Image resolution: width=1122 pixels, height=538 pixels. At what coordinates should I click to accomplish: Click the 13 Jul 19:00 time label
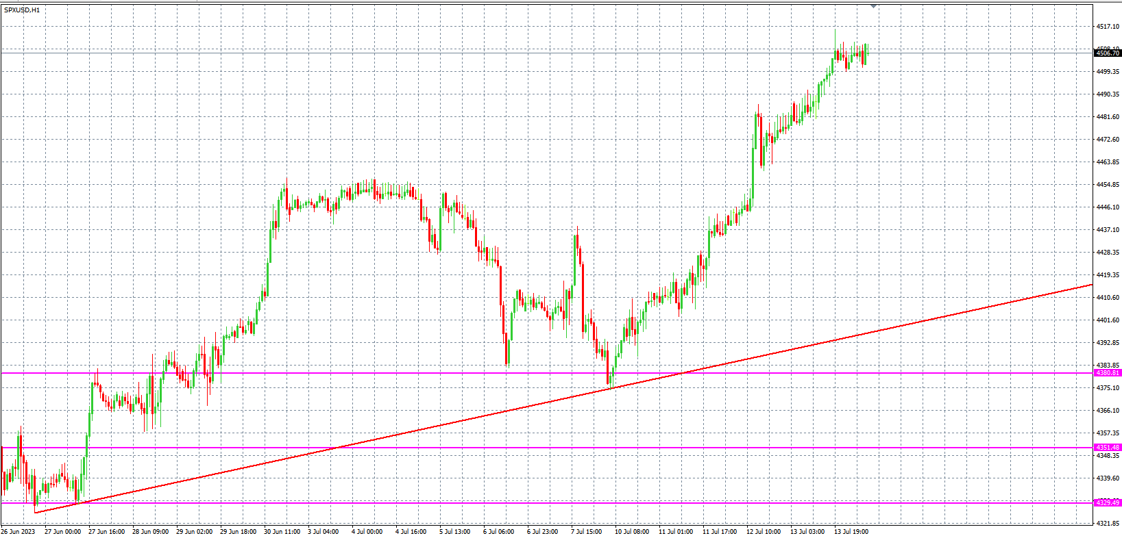851,531
